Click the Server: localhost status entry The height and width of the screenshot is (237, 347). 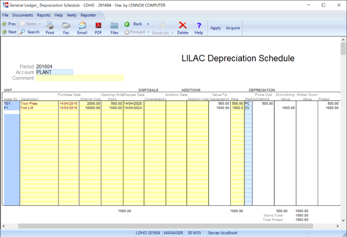tap(222, 233)
